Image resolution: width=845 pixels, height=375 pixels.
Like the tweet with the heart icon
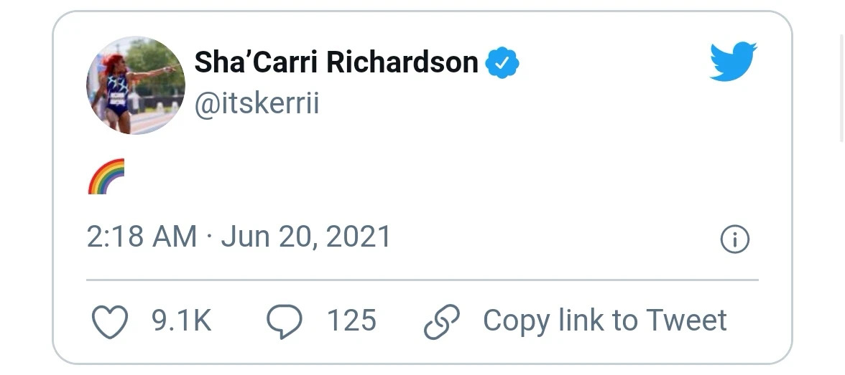point(110,321)
